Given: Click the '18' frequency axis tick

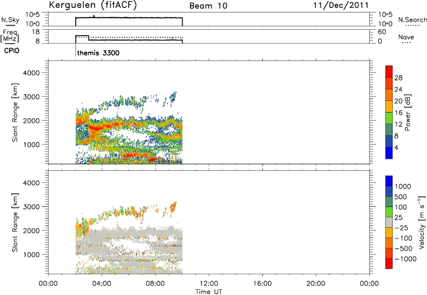Looking at the screenshot, I should 36,32.
